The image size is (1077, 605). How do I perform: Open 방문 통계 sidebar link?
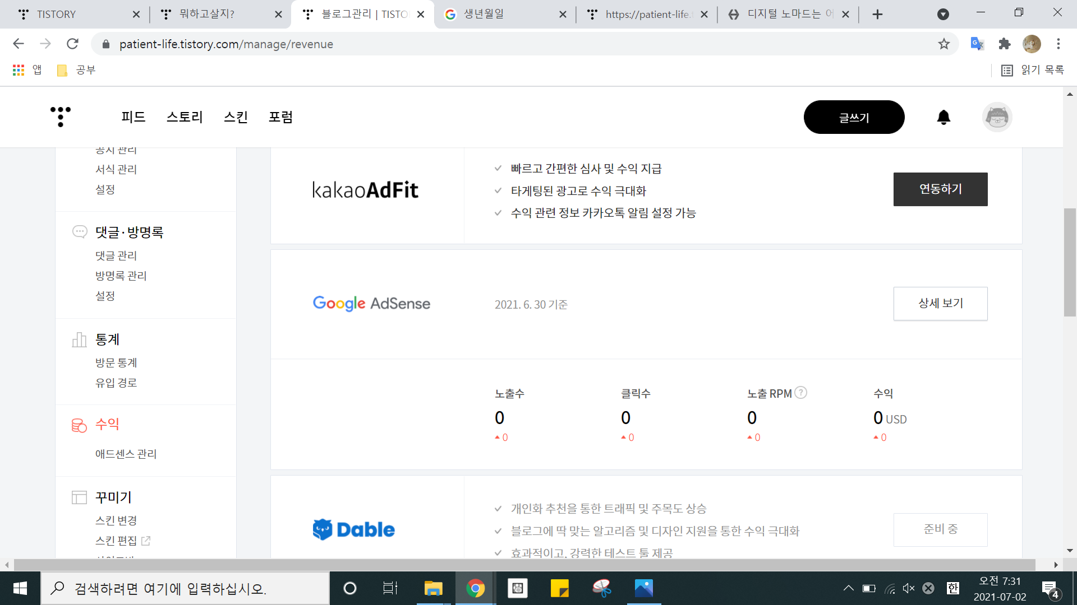coord(116,363)
